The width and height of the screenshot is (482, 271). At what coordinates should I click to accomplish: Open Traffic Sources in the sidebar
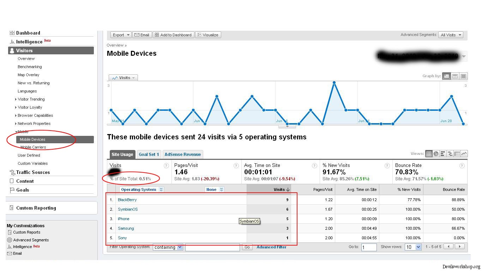pos(33,173)
